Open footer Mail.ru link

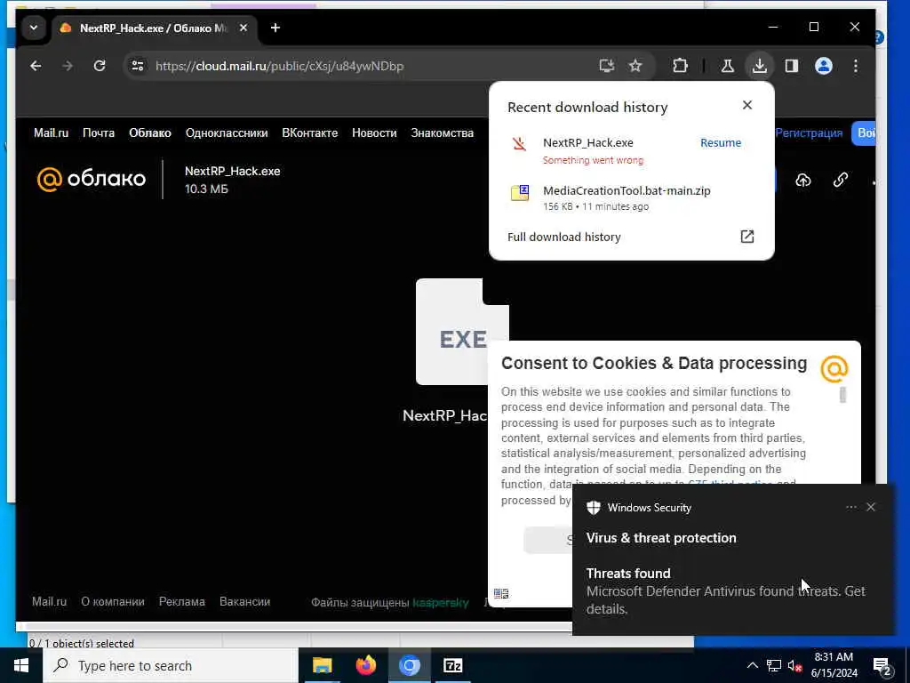click(x=50, y=602)
